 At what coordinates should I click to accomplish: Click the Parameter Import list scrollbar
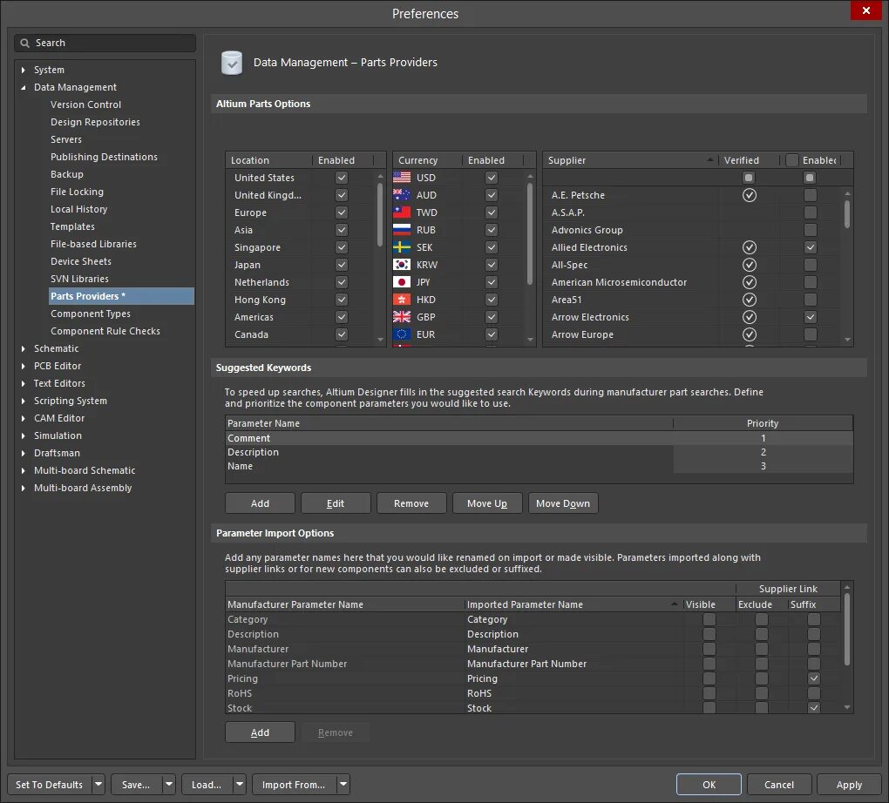point(847,629)
